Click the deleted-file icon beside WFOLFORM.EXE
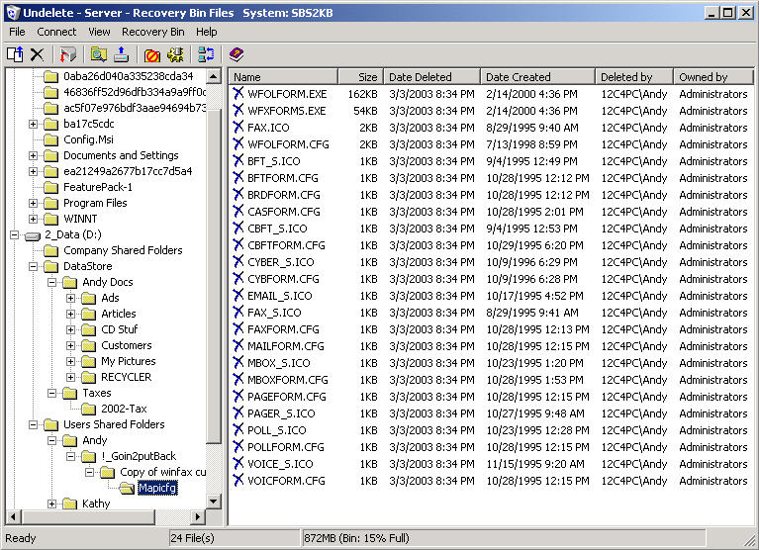Viewport: 759px width, 550px height. point(238,93)
